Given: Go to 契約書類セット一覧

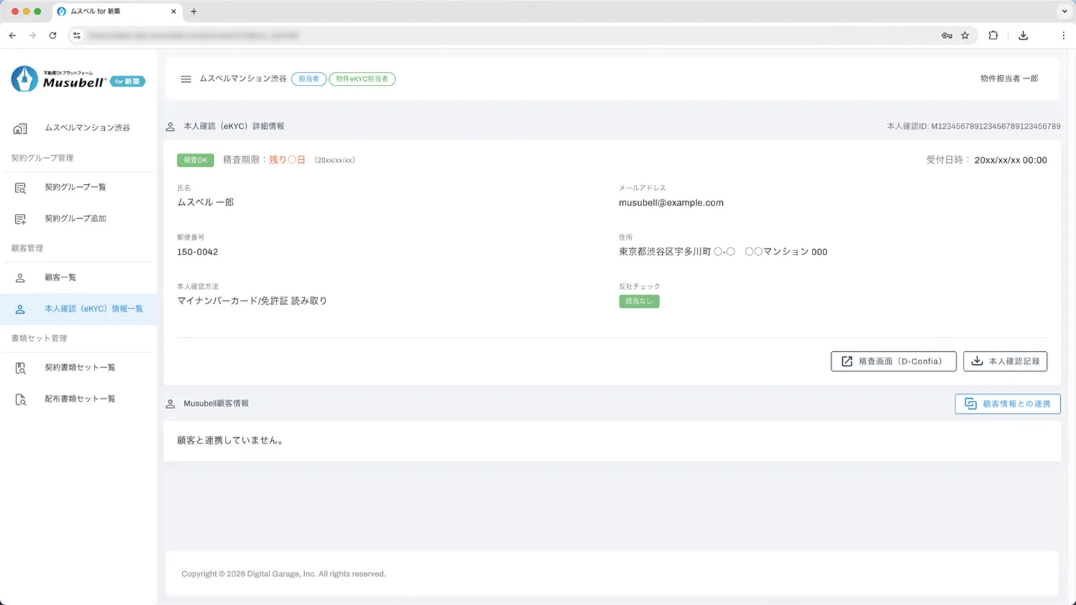Looking at the screenshot, I should [79, 368].
